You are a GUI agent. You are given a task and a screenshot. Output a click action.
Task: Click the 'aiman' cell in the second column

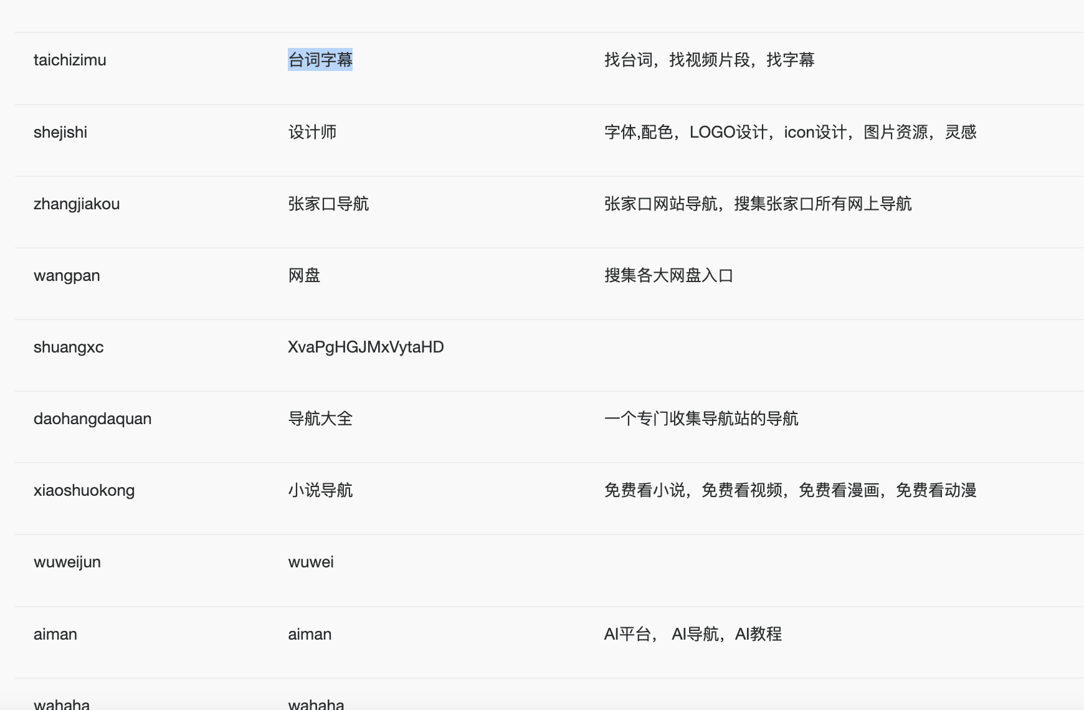pos(310,634)
